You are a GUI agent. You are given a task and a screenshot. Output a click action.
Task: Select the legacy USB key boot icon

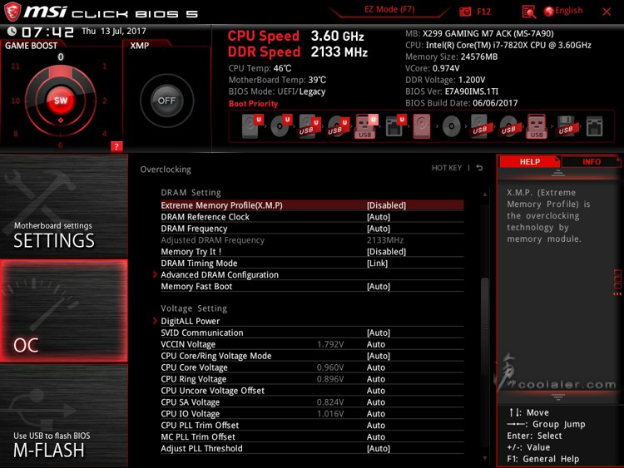[x=537, y=126]
